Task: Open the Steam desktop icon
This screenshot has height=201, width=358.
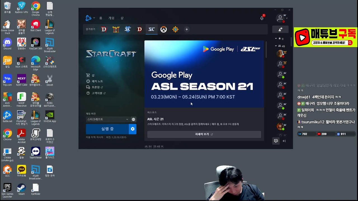Action: pyautogui.click(x=22, y=189)
